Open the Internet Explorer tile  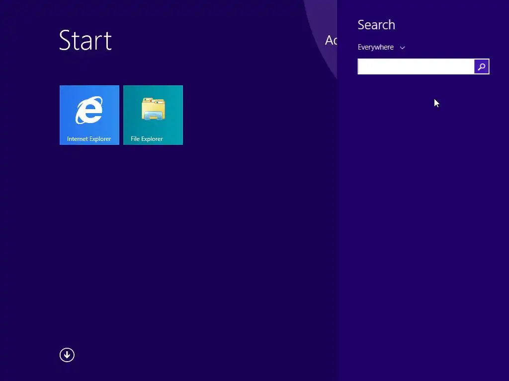(89, 115)
